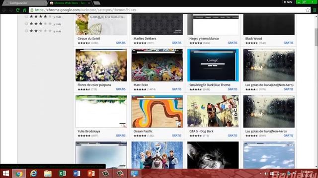Open the Yulia Brodskaya theme thumbnail
Image resolution: width=318 pixels, height=178 pixels.
tap(101, 111)
